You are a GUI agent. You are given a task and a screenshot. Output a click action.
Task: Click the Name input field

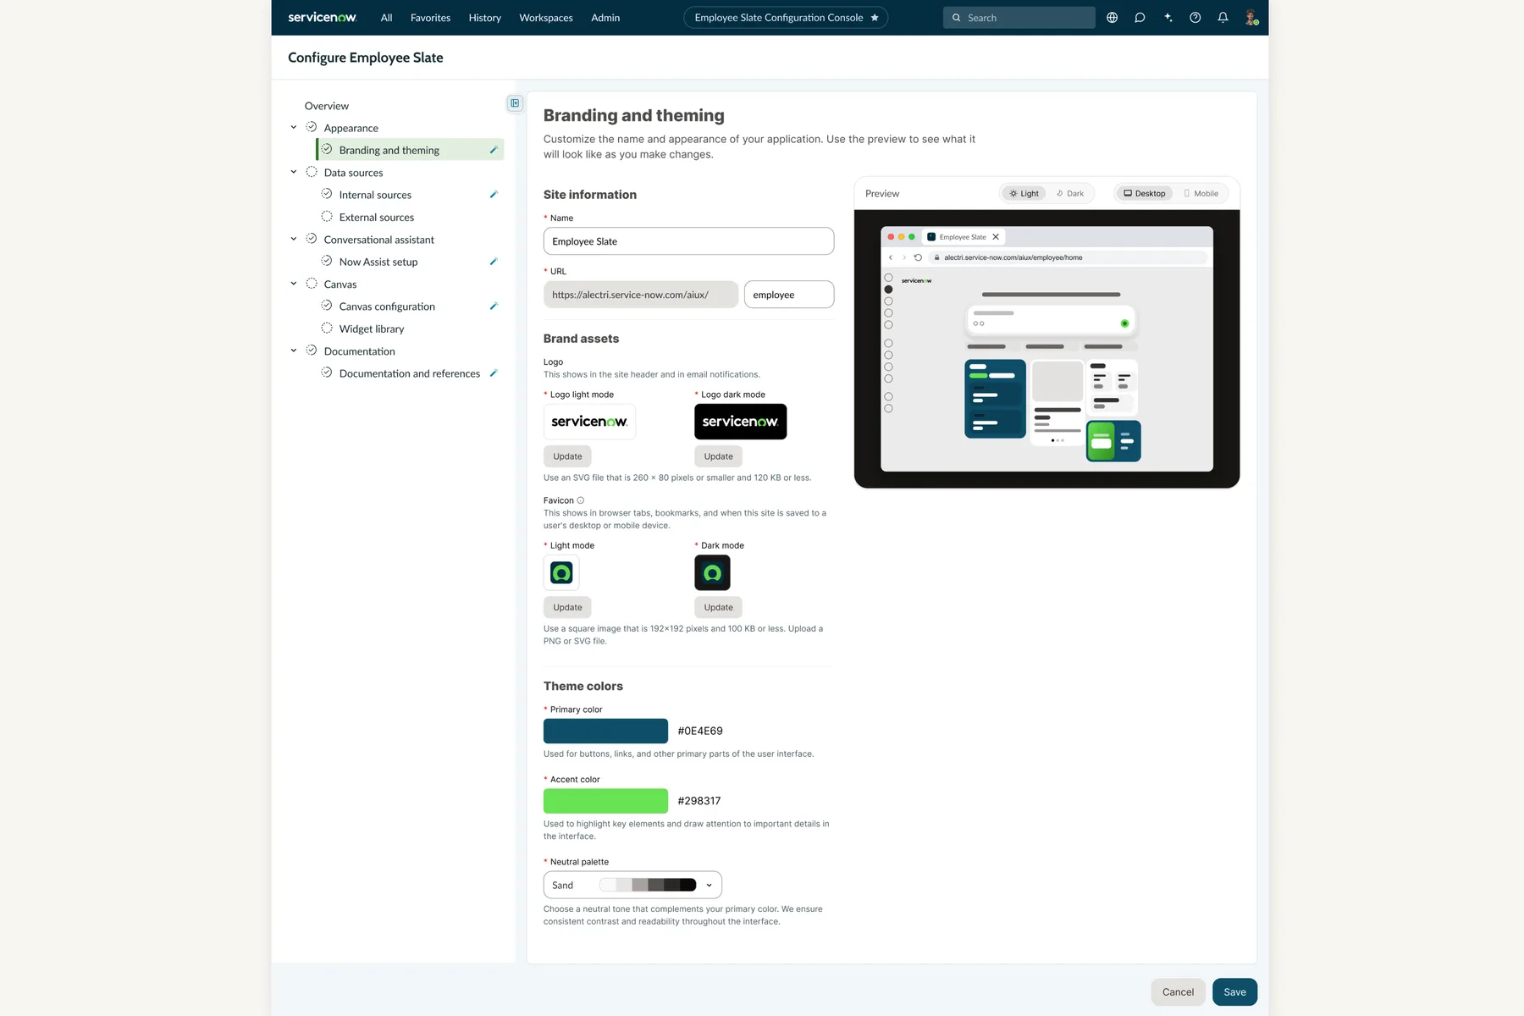pyautogui.click(x=688, y=241)
